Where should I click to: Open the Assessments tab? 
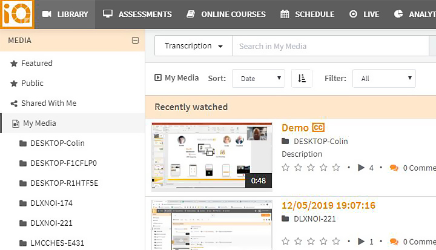click(137, 14)
